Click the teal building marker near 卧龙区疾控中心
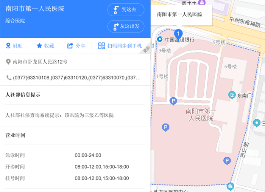 [x=230, y=186]
